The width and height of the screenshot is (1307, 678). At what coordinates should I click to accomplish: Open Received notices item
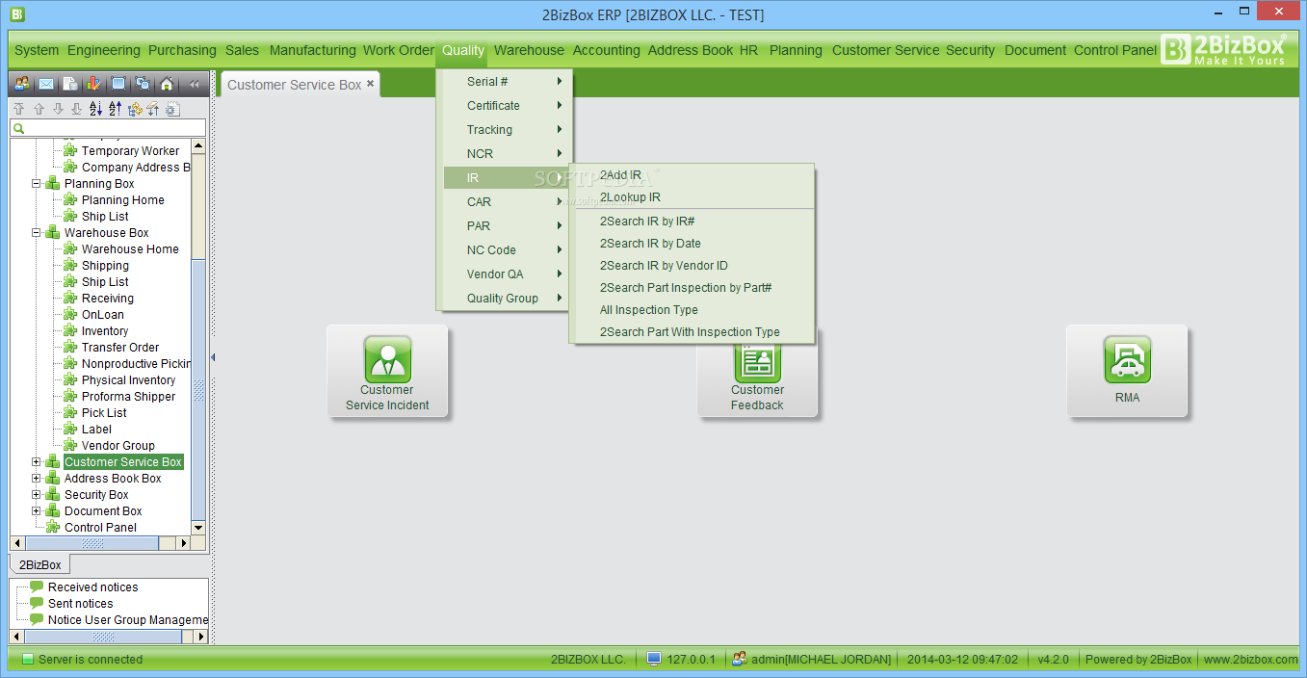(x=92, y=587)
